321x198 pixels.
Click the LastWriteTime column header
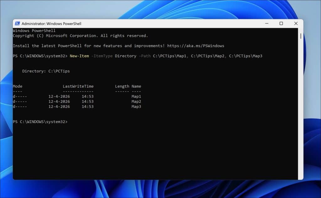pyautogui.click(x=78, y=86)
